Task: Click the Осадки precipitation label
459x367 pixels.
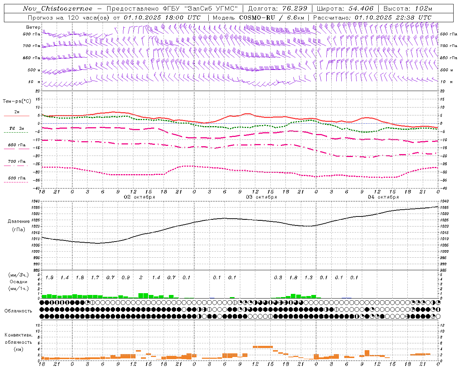Action: (18, 282)
